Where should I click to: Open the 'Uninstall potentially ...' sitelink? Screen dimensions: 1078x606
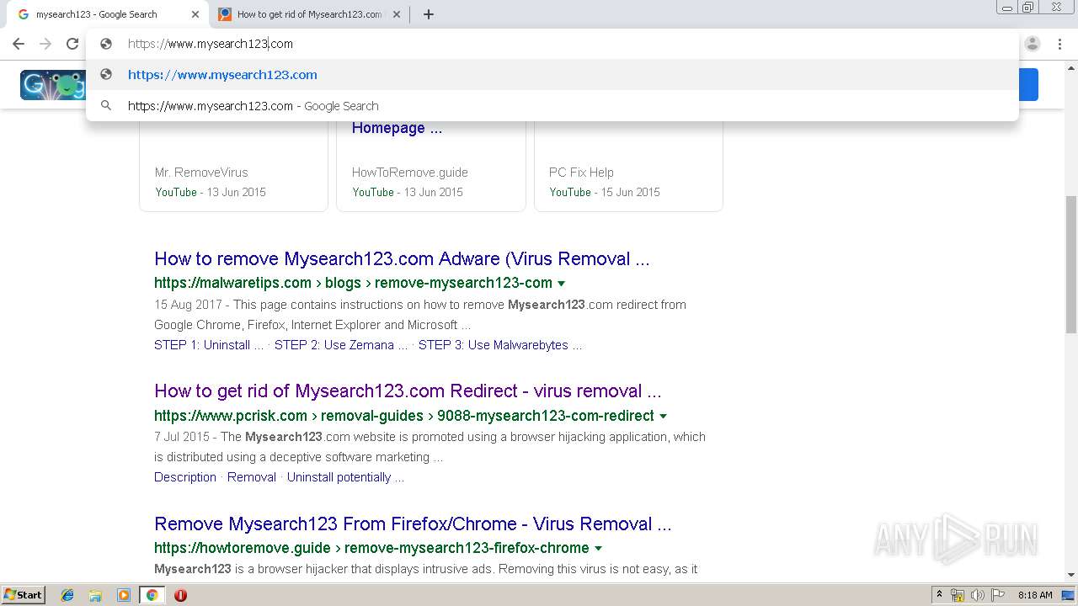point(345,477)
